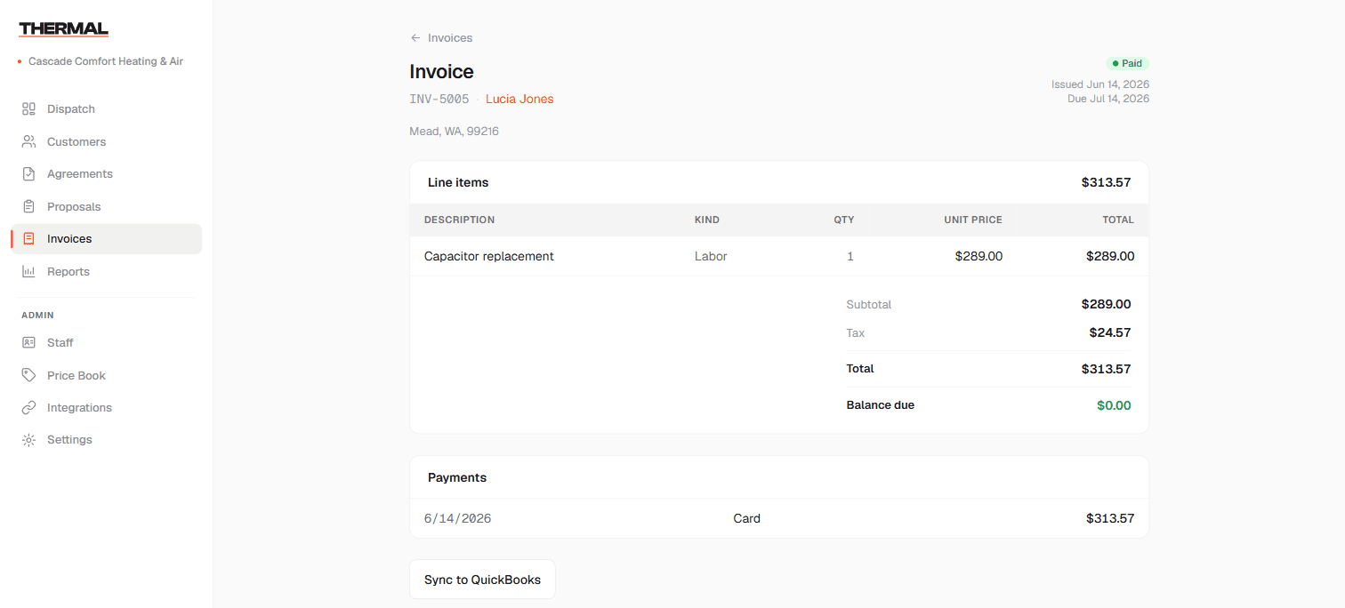Click the quantity value 1
Viewport: 1345px width, 608px height.
(850, 256)
